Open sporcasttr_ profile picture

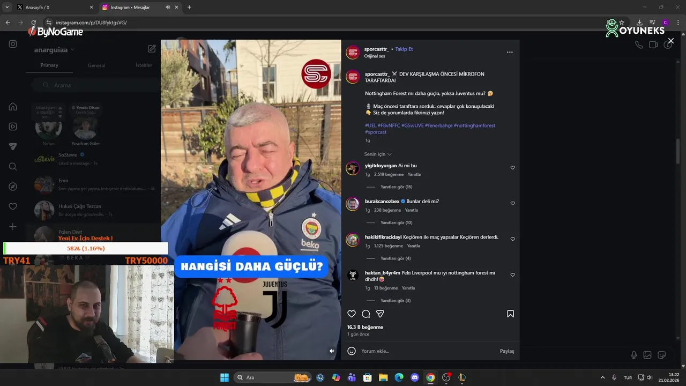353,52
